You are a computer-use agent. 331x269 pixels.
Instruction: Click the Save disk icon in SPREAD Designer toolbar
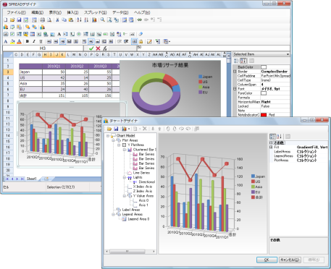click(19, 20)
